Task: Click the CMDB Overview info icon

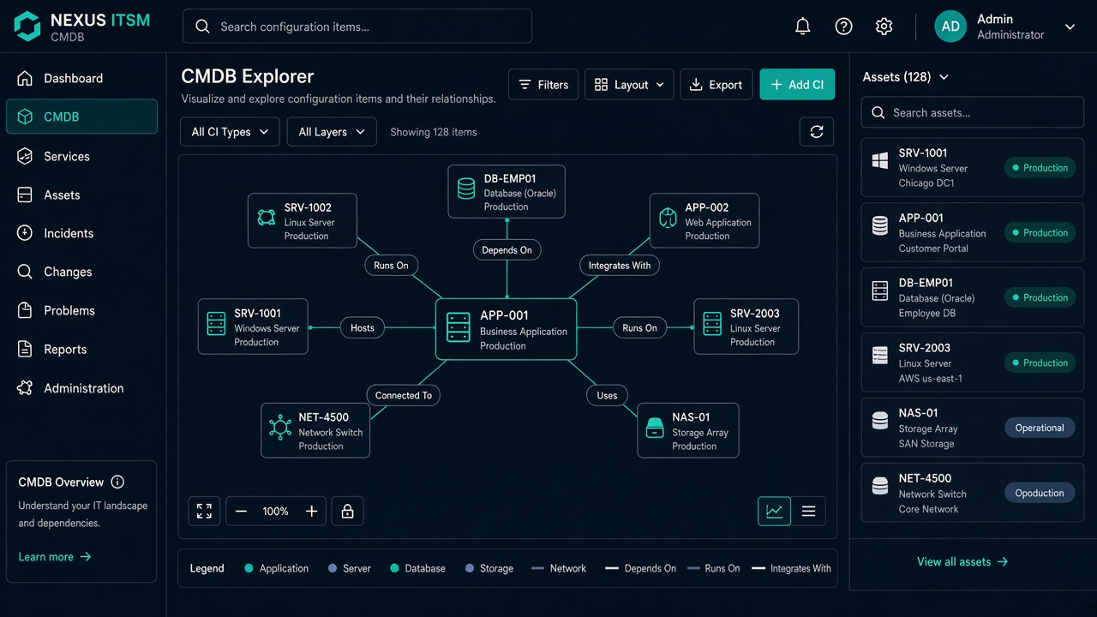Action: [117, 482]
